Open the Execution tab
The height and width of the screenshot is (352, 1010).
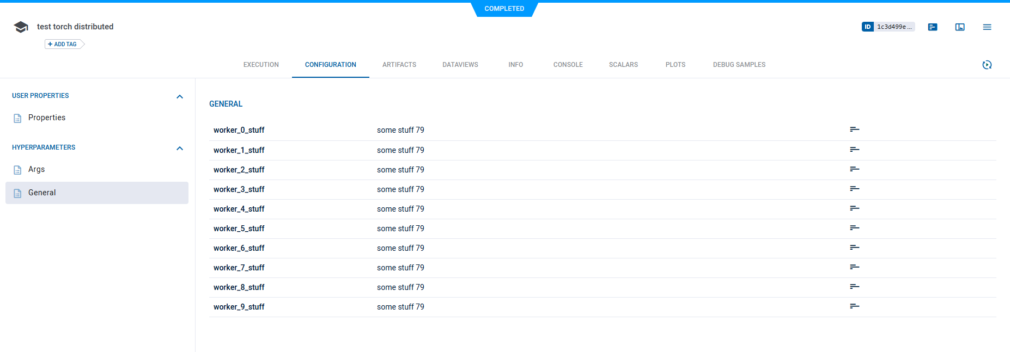pyautogui.click(x=261, y=65)
